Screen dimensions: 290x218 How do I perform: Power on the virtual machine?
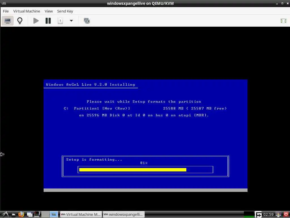point(36,20)
